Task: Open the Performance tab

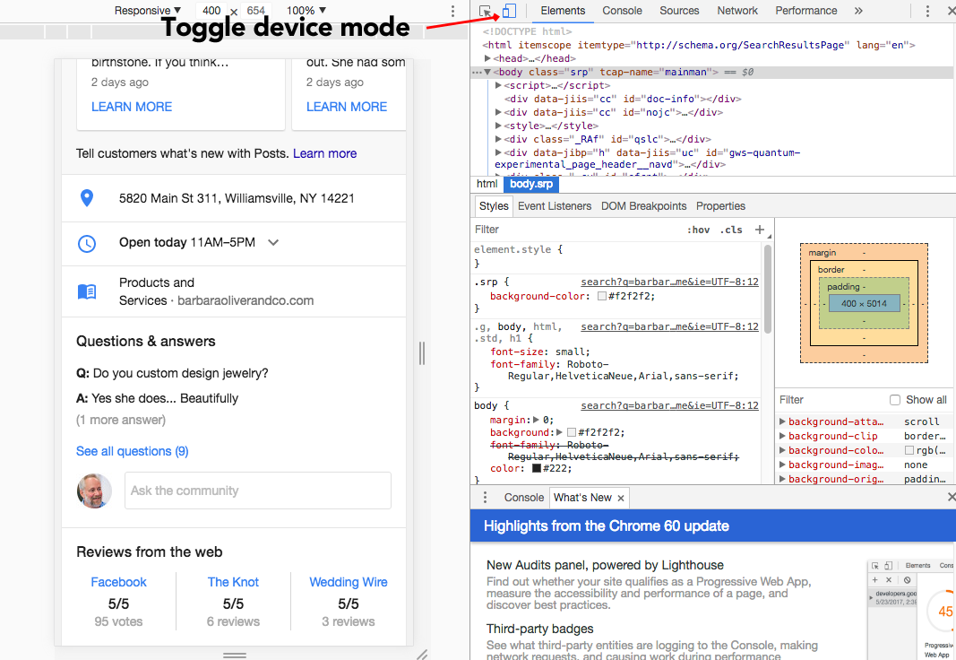Action: click(806, 11)
